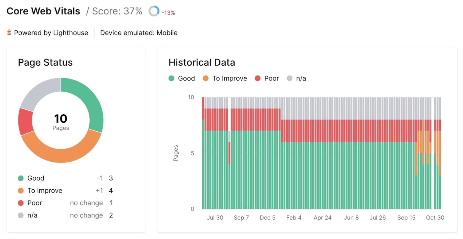463x239 pixels.
Task: Click the green Good dot in Page Status
Action: tap(21, 178)
